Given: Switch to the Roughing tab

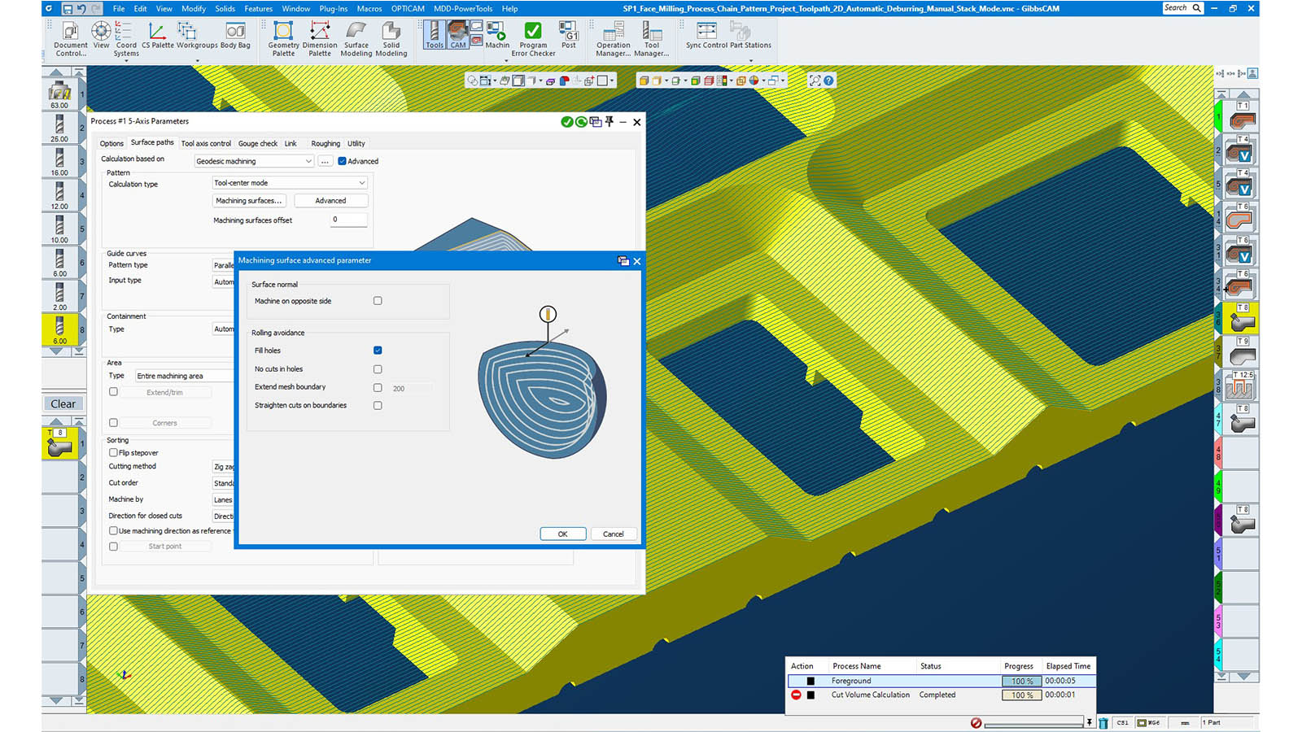Looking at the screenshot, I should pos(325,143).
